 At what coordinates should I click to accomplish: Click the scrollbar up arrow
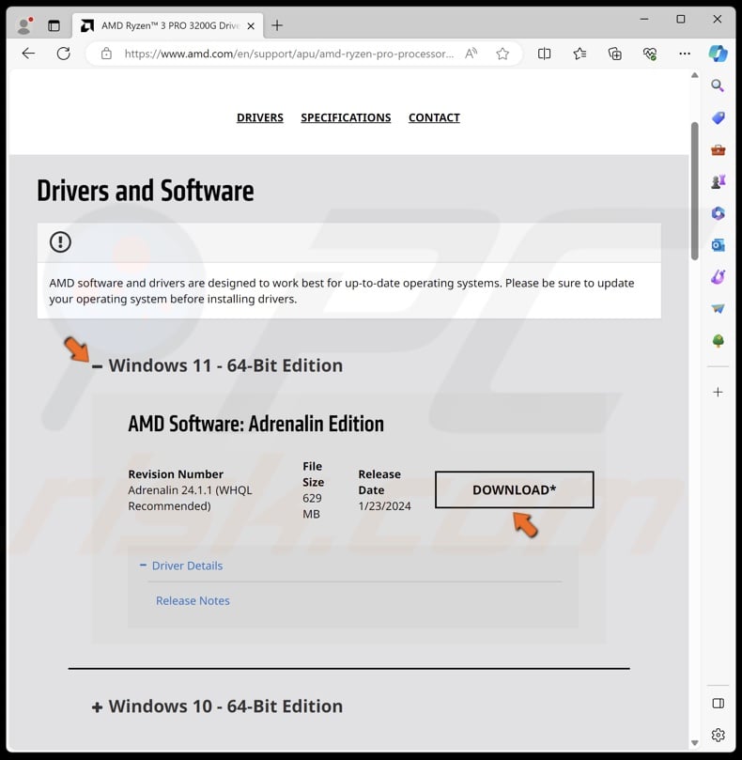pos(694,75)
